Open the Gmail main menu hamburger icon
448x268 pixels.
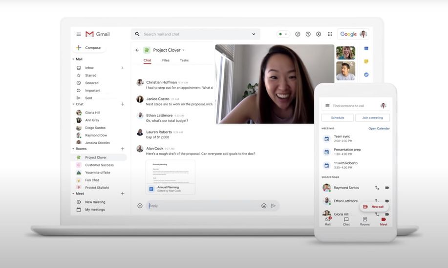pyautogui.click(x=79, y=34)
